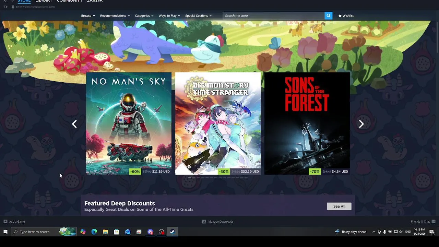
Task: Switch to the LIBRARY tab
Action: click(x=44, y=1)
